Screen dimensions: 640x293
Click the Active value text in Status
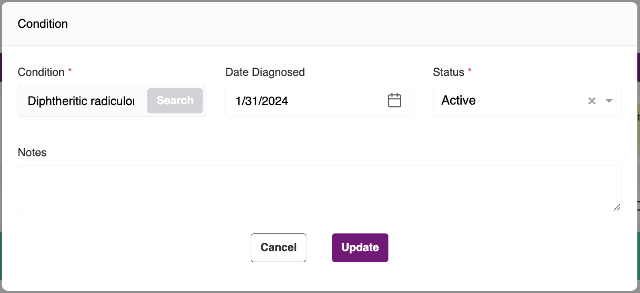459,101
